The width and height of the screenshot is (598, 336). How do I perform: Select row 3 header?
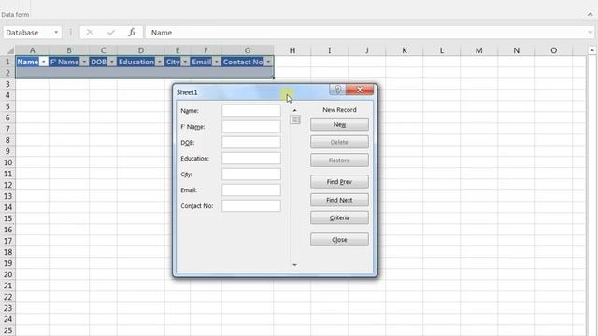pyautogui.click(x=7, y=84)
